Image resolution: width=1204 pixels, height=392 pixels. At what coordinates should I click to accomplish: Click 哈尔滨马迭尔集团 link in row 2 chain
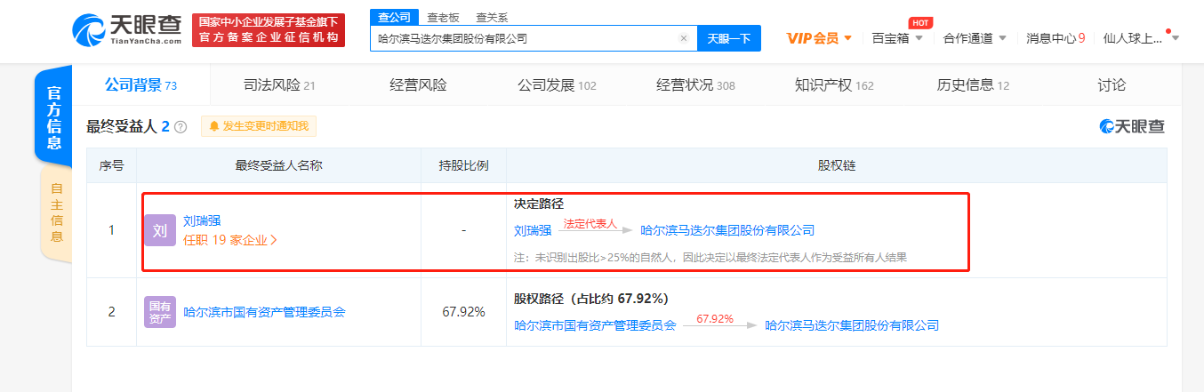[852, 325]
